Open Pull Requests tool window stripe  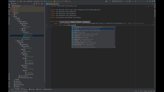coord(9,20)
